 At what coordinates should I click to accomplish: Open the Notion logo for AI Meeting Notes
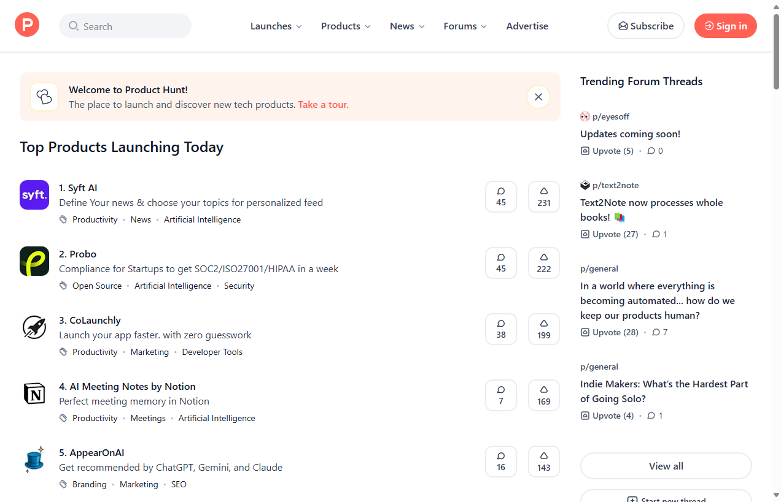(x=34, y=394)
